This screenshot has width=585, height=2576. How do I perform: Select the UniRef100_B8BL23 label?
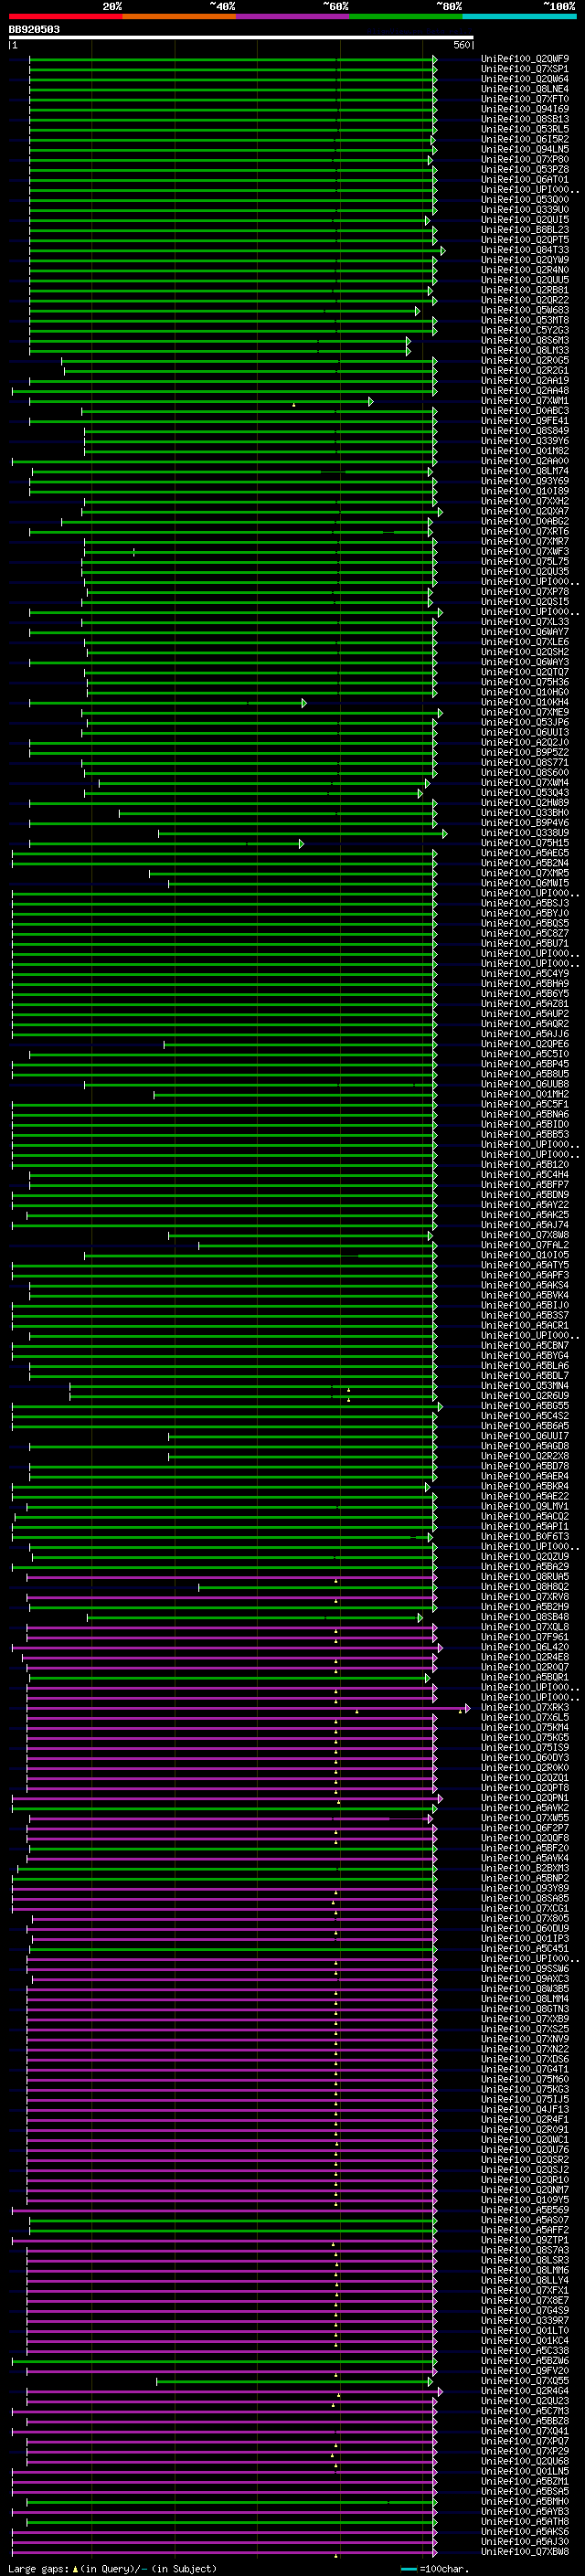point(525,230)
